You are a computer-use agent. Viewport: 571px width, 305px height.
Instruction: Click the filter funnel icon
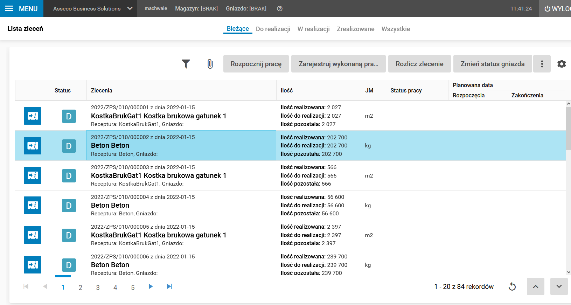pyautogui.click(x=186, y=64)
